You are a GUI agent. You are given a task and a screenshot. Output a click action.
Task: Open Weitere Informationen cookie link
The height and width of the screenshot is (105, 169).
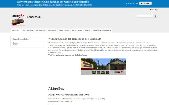click(83, 5)
